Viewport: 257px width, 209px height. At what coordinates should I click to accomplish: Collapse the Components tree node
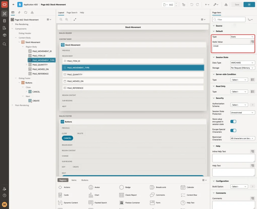(12, 29)
